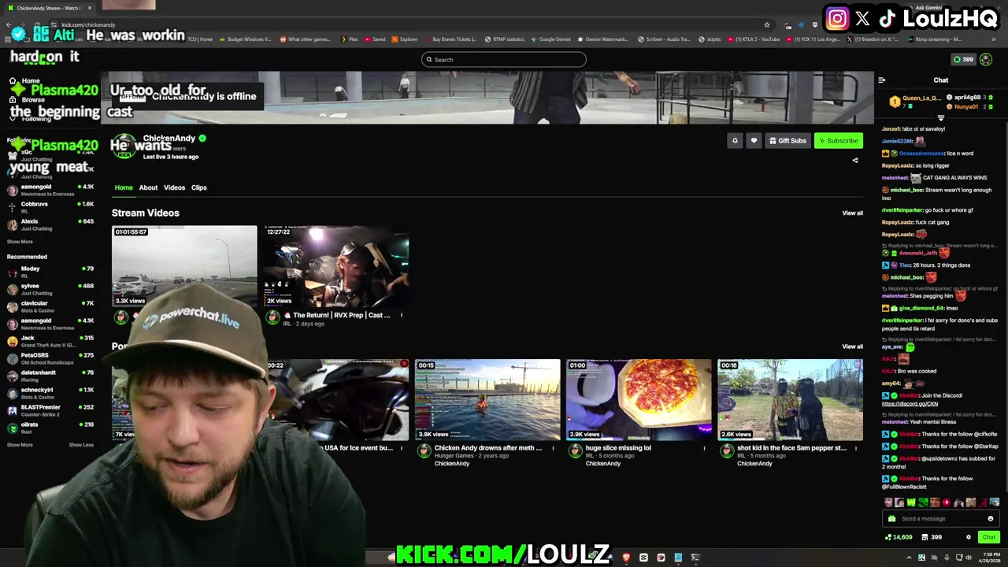The height and width of the screenshot is (567, 1008).
Task: Follow ChickenAndy with the heart icon
Action: 754,141
